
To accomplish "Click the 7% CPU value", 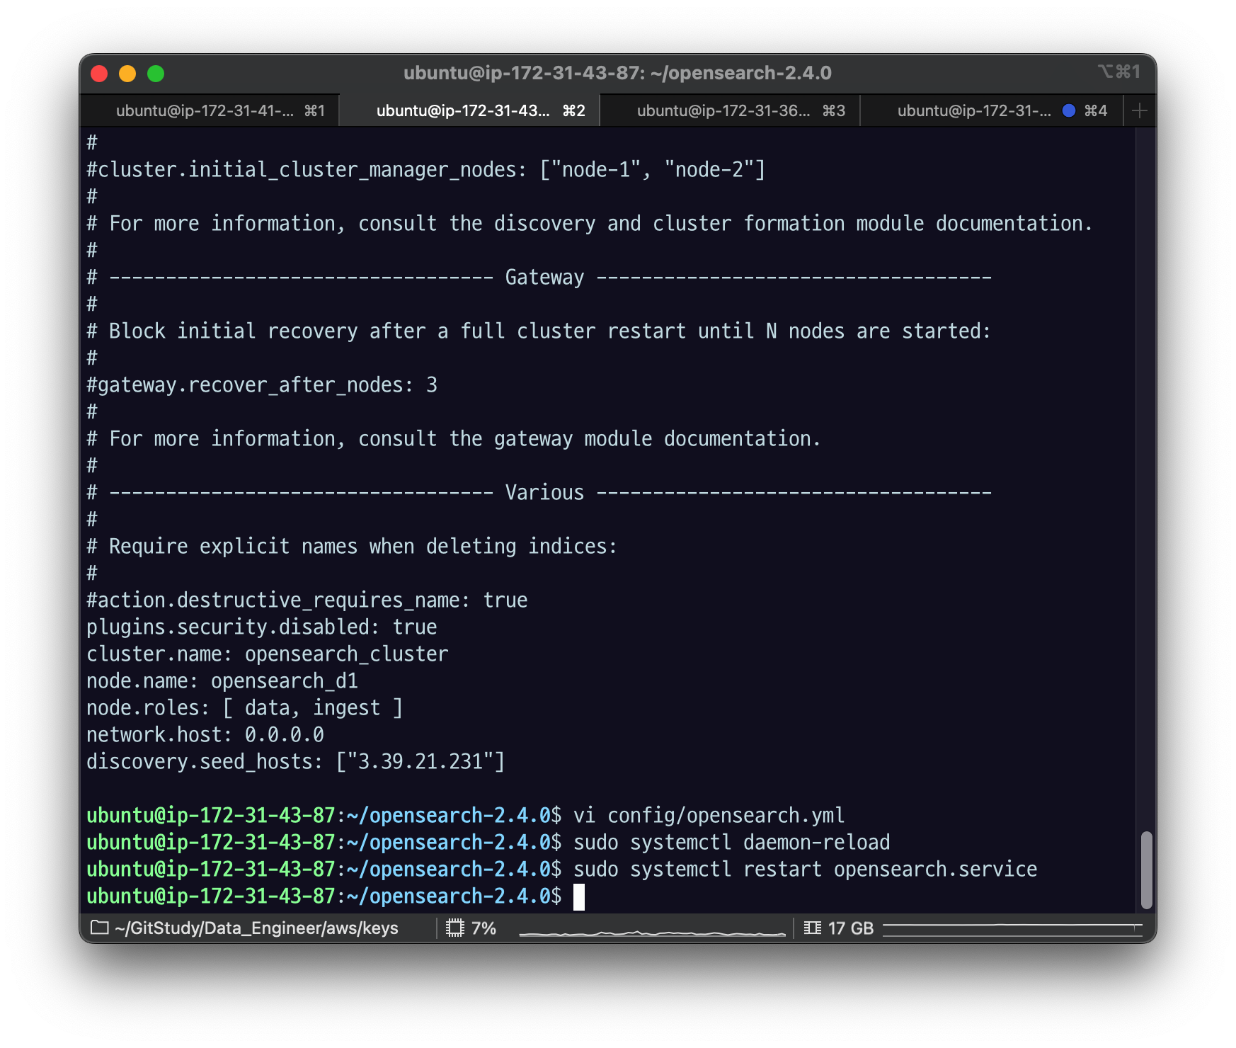I will pos(484,928).
